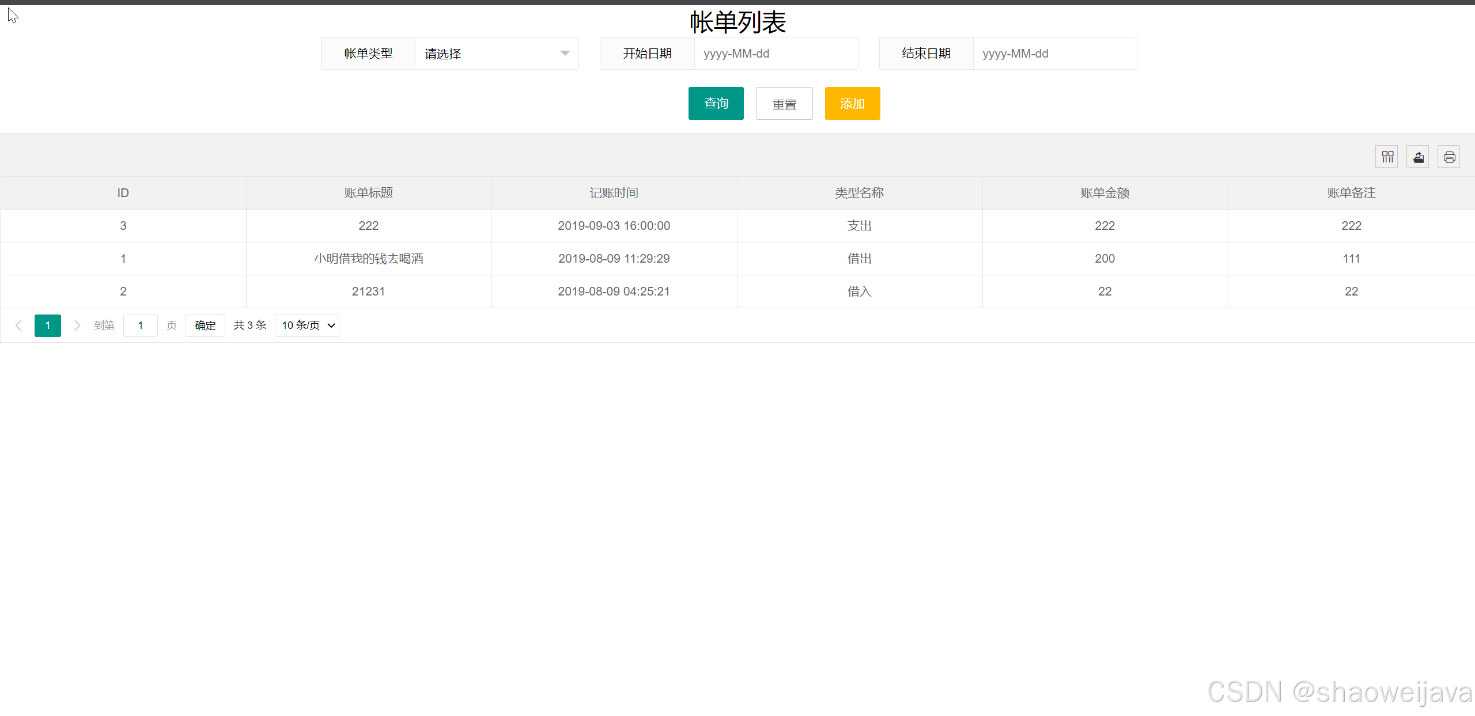
Task: Click the yellow 添加 button
Action: pos(852,104)
